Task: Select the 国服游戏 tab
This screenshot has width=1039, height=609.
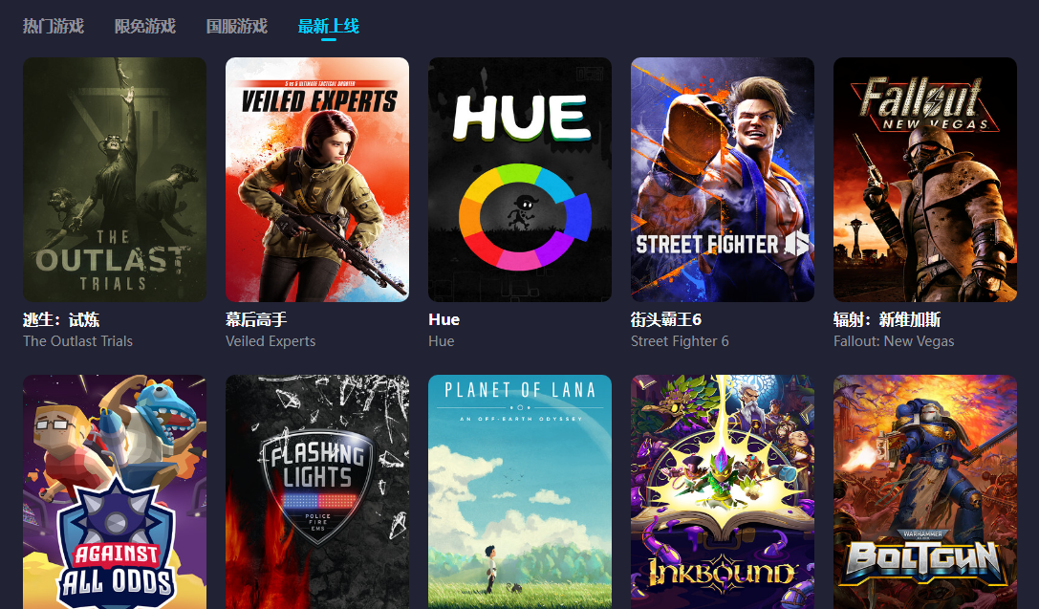Action: (236, 27)
